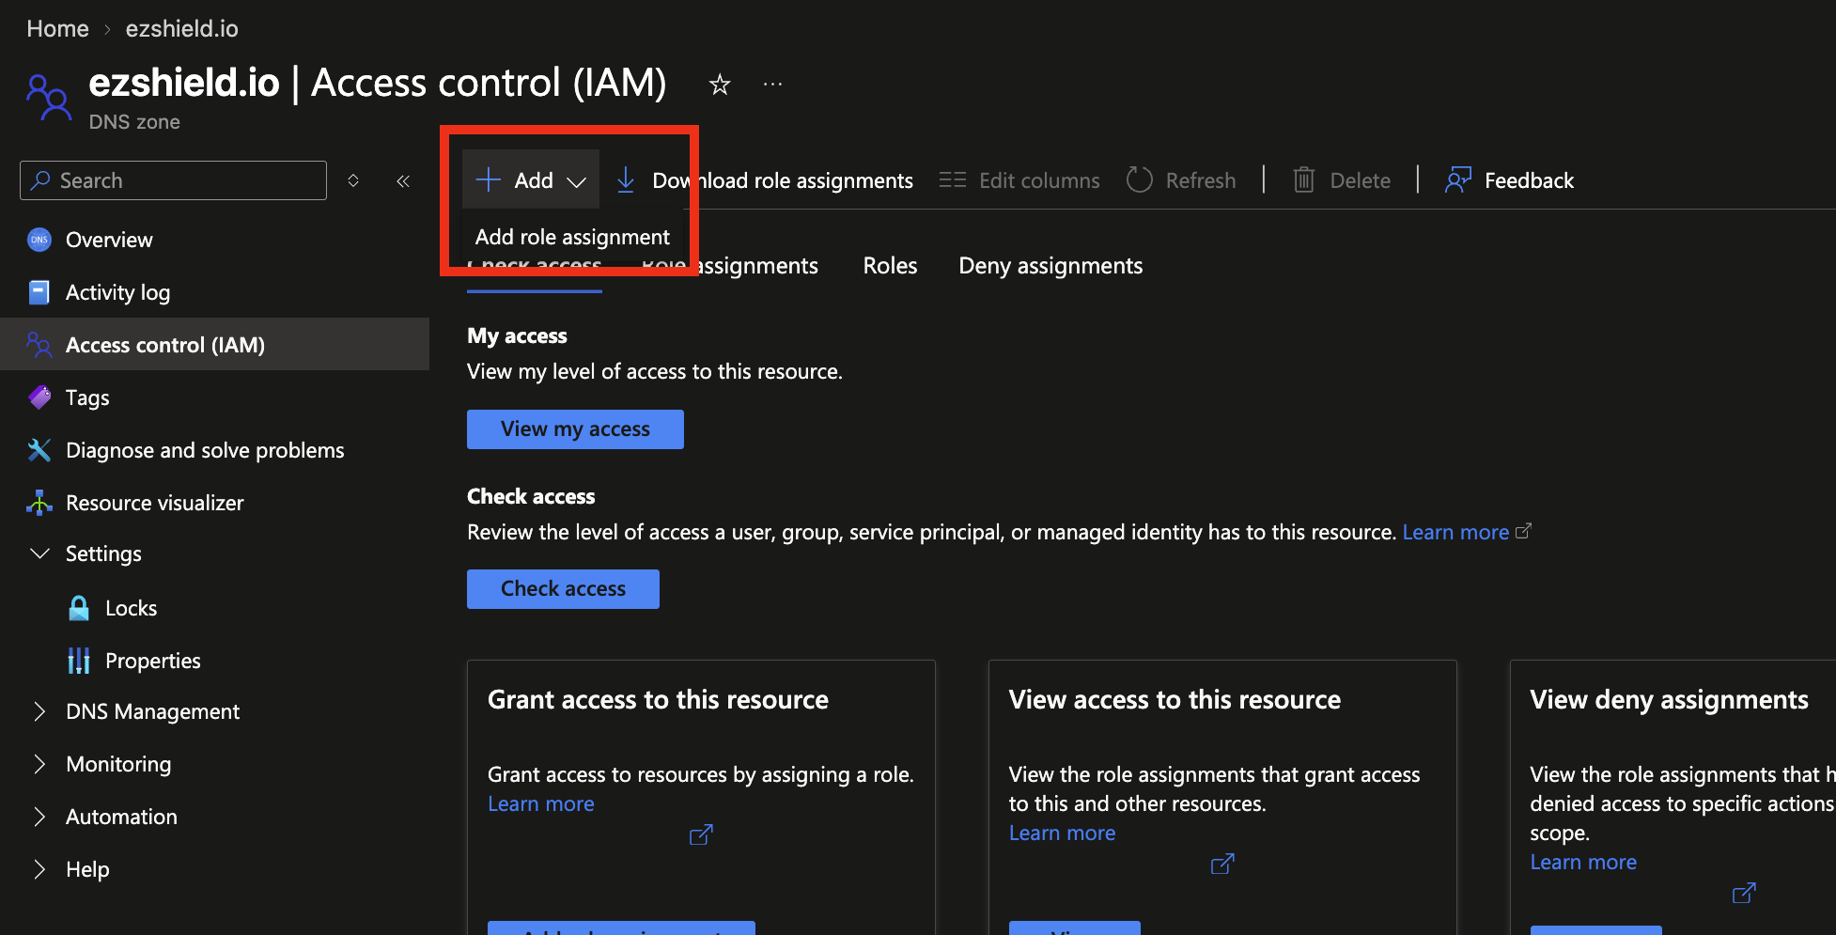This screenshot has width=1836, height=935.
Task: Switch to the Roles tab
Action: click(x=890, y=266)
